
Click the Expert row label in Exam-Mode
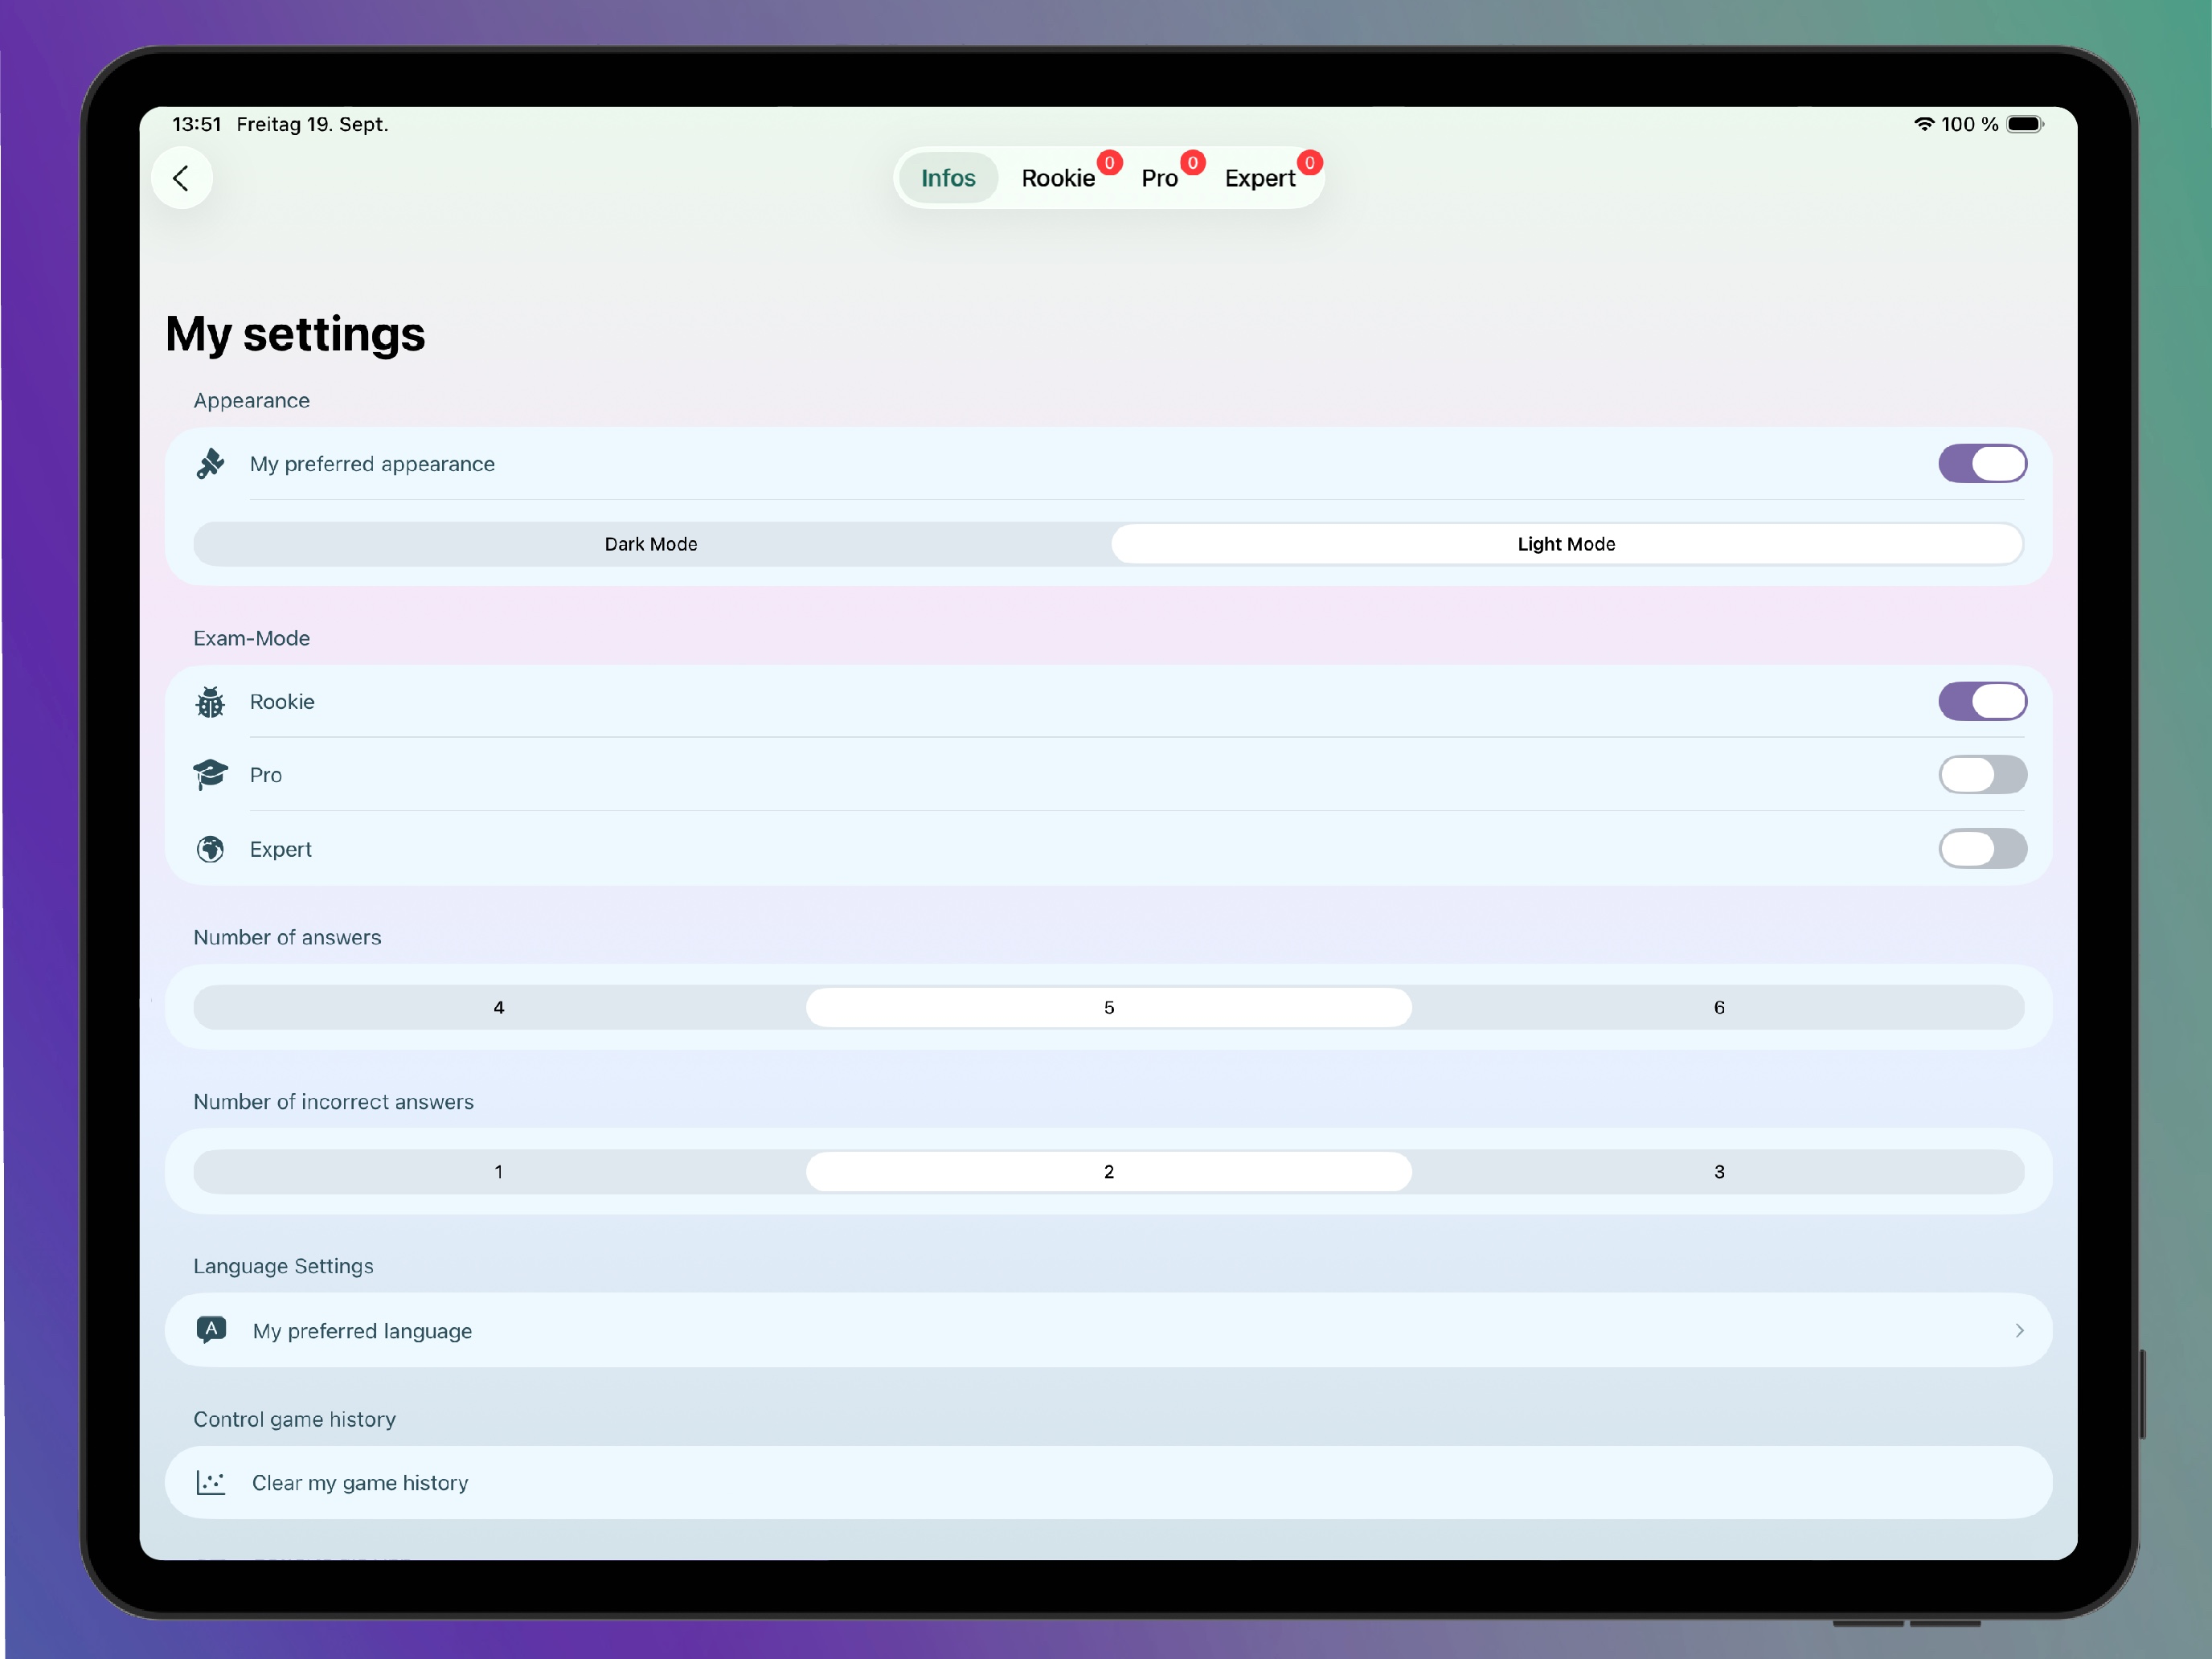(281, 849)
